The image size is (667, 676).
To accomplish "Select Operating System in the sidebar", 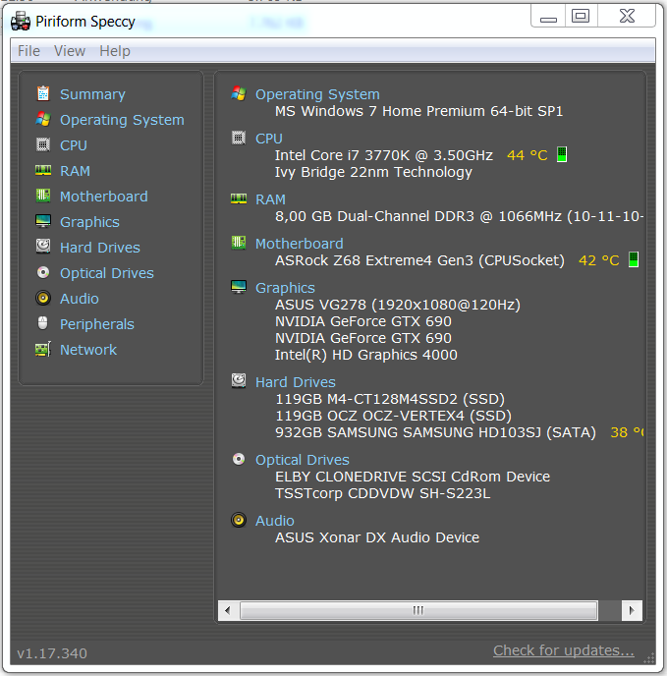I will pos(122,120).
